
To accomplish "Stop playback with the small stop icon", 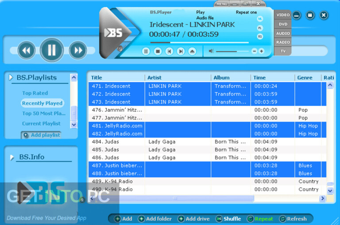I will pyautogui.click(x=158, y=51).
